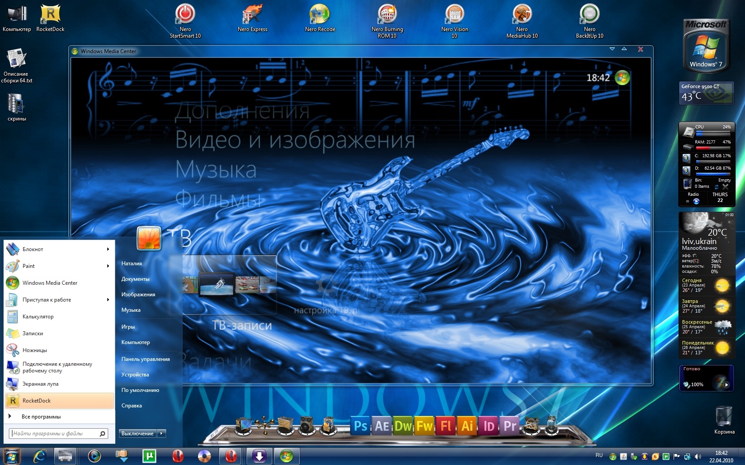Click the clock showing 18:42 in taskbar

point(721,457)
